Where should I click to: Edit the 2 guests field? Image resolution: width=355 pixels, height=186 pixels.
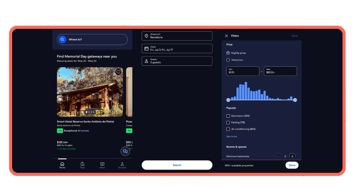[177, 61]
